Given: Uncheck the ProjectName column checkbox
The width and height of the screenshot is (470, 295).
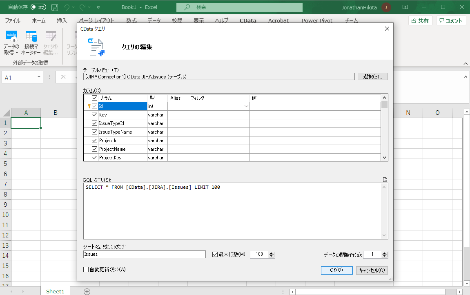Looking at the screenshot, I should (94, 149).
